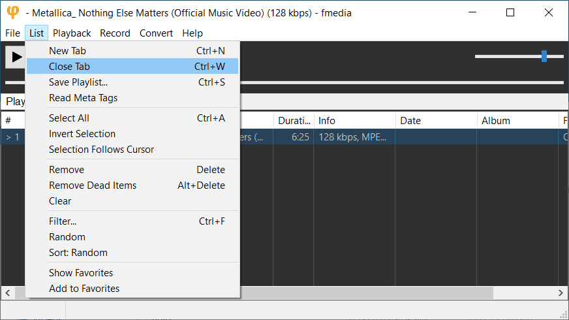Close the open List menu
Image resolution: width=569 pixels, height=320 pixels.
(37, 33)
